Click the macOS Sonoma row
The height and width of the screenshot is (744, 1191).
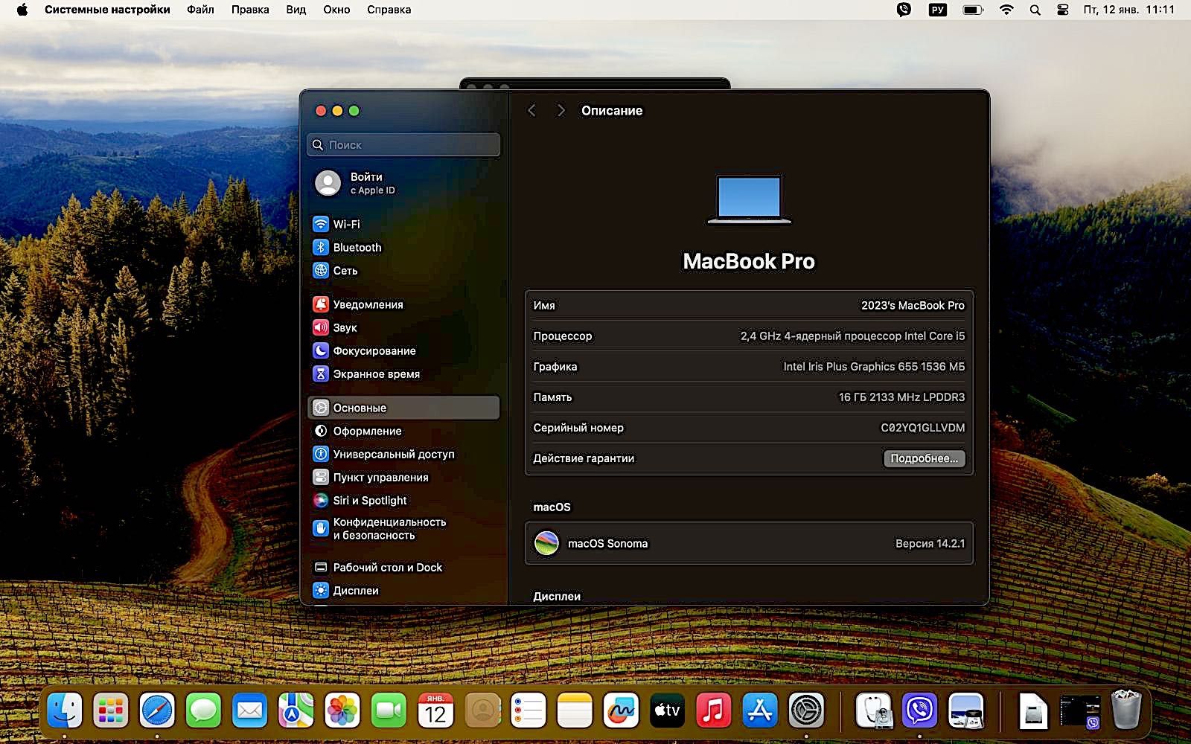click(749, 543)
